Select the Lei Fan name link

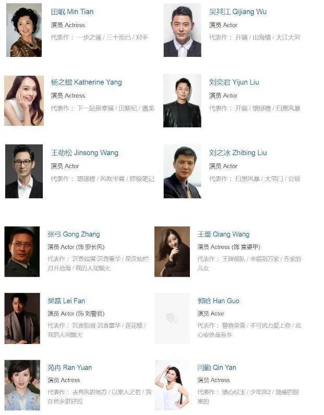pyautogui.click(x=66, y=301)
